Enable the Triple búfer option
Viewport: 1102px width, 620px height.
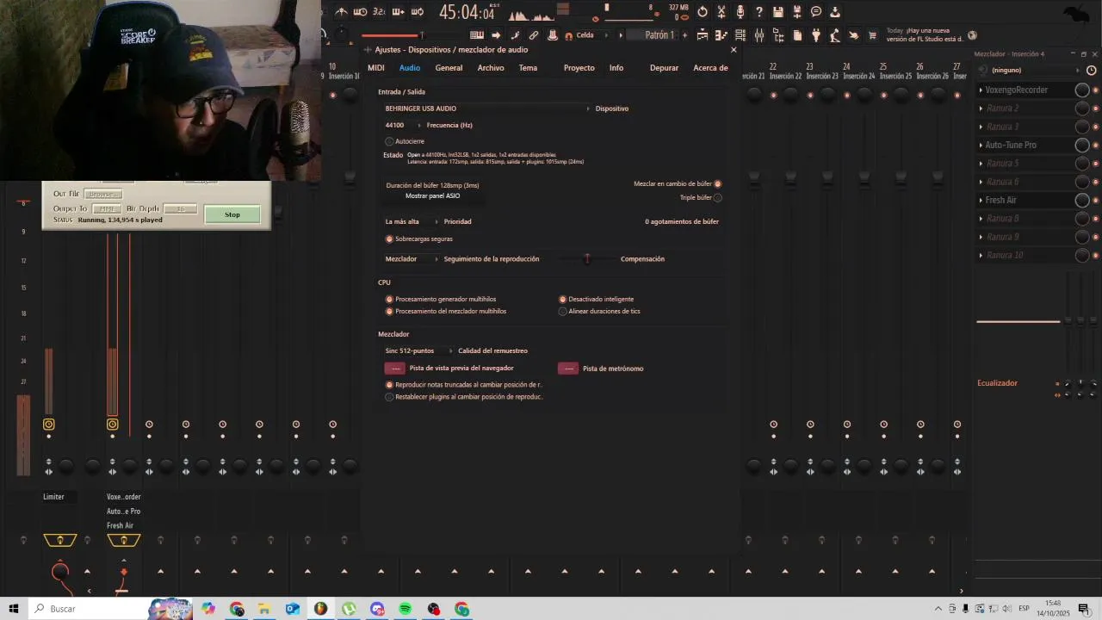(717, 197)
